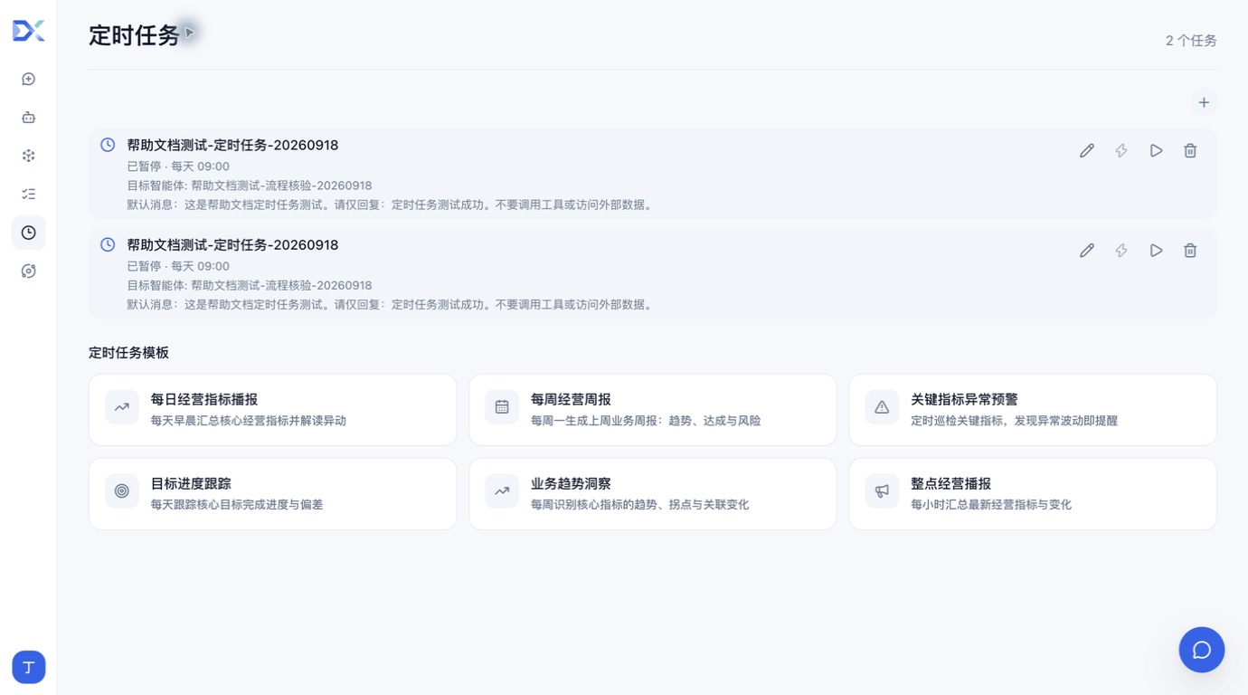Delete the first scheduled task with the trash icon
1248x695 pixels.
point(1190,151)
